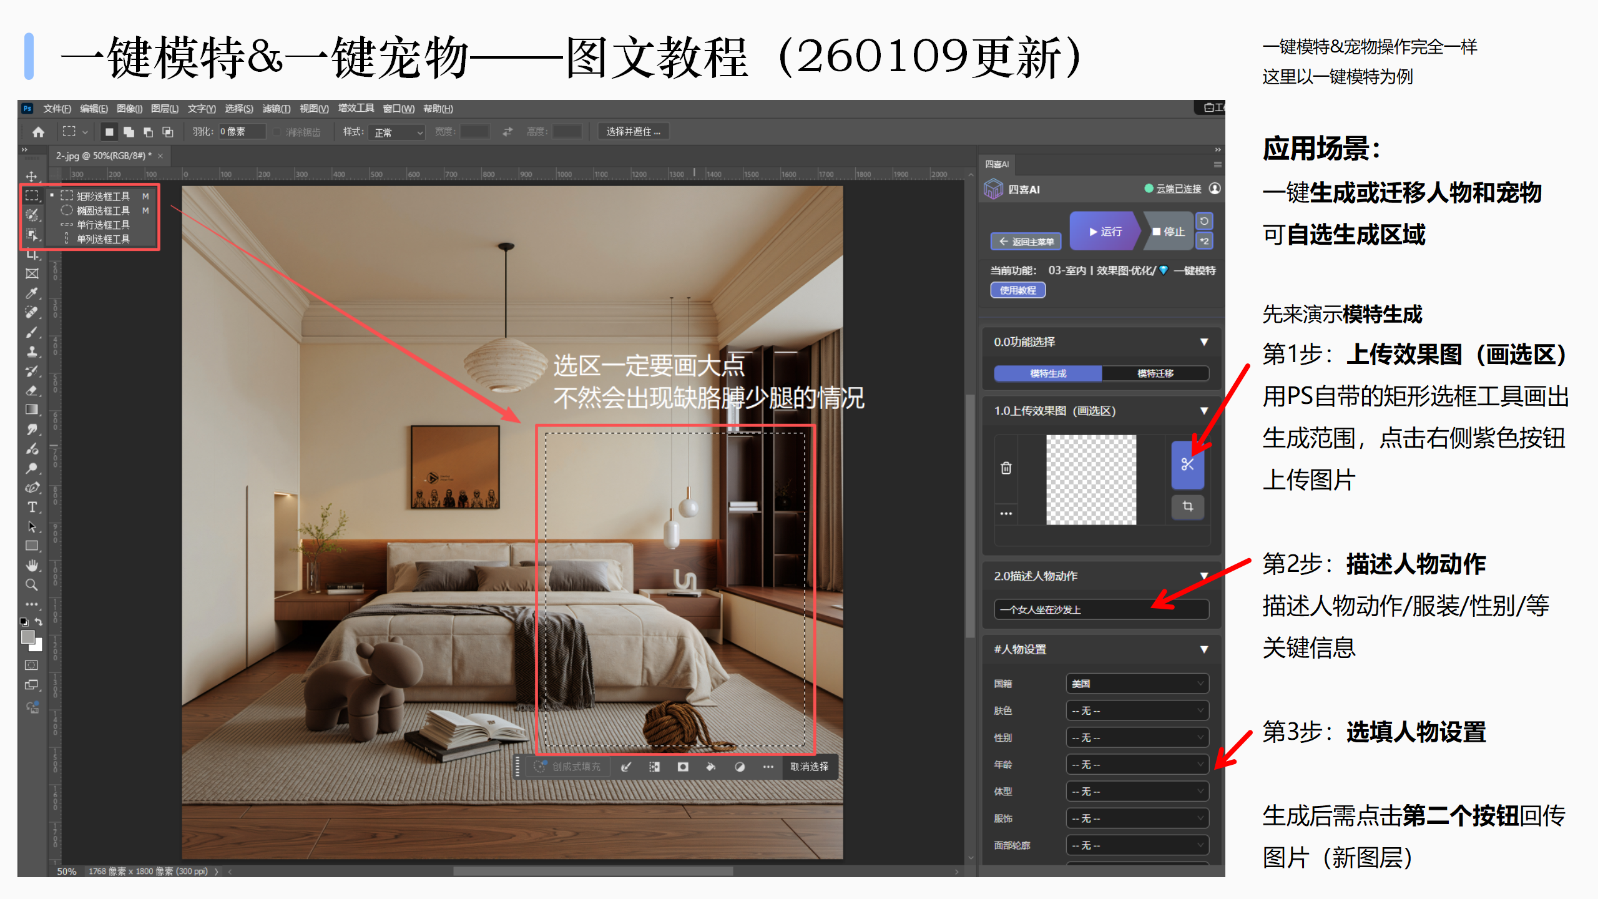Select 模特生成 mode option
Screen dimensions: 1598x899
pos(1048,373)
